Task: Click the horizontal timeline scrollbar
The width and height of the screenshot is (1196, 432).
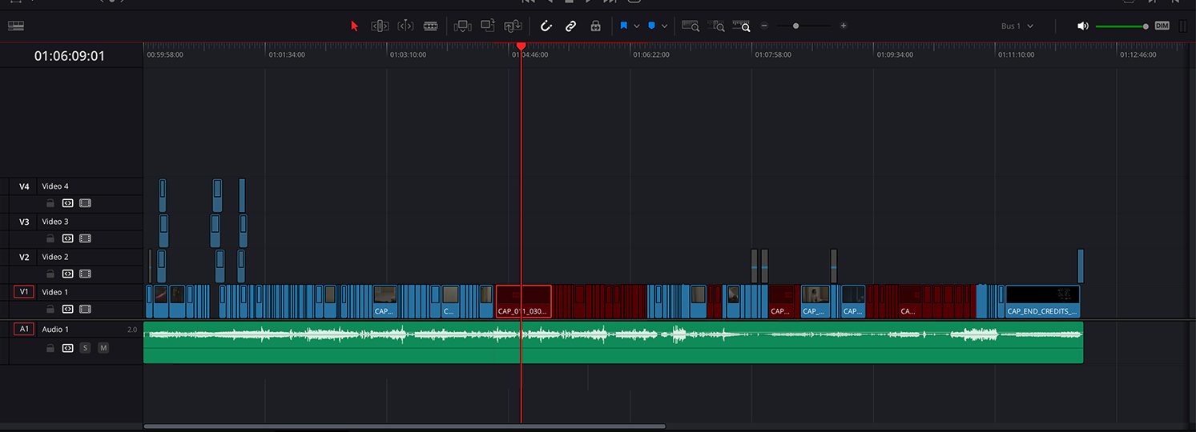Action: pos(405,426)
